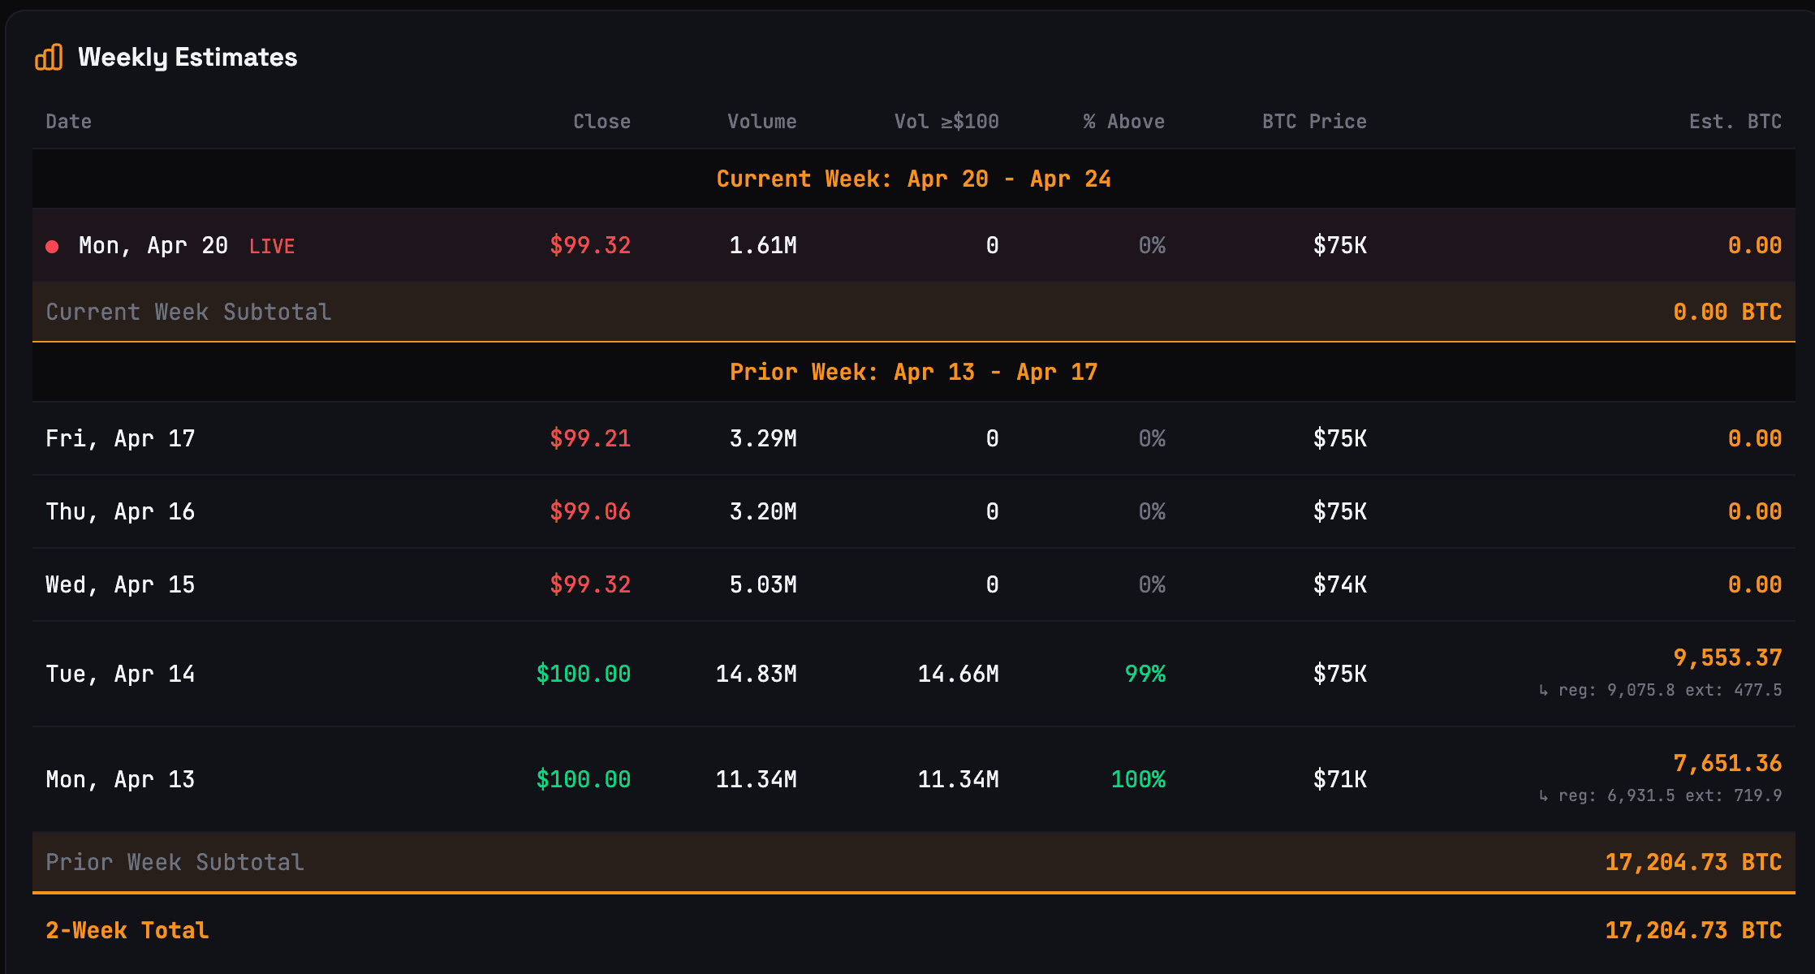Click the Est. BTC column header
Screen dimensions: 1815x974
pyautogui.click(x=1735, y=122)
